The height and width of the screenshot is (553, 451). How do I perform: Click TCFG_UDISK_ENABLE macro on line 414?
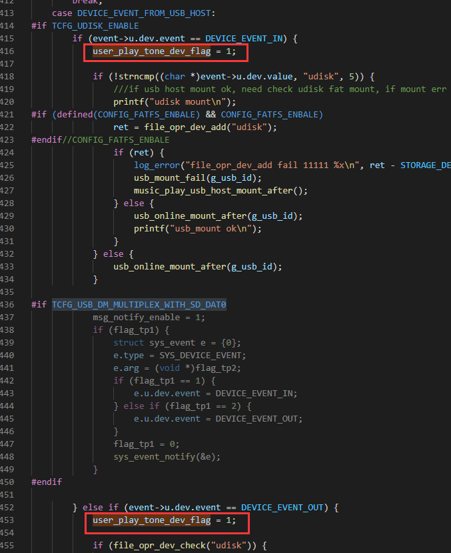pyautogui.click(x=95, y=26)
